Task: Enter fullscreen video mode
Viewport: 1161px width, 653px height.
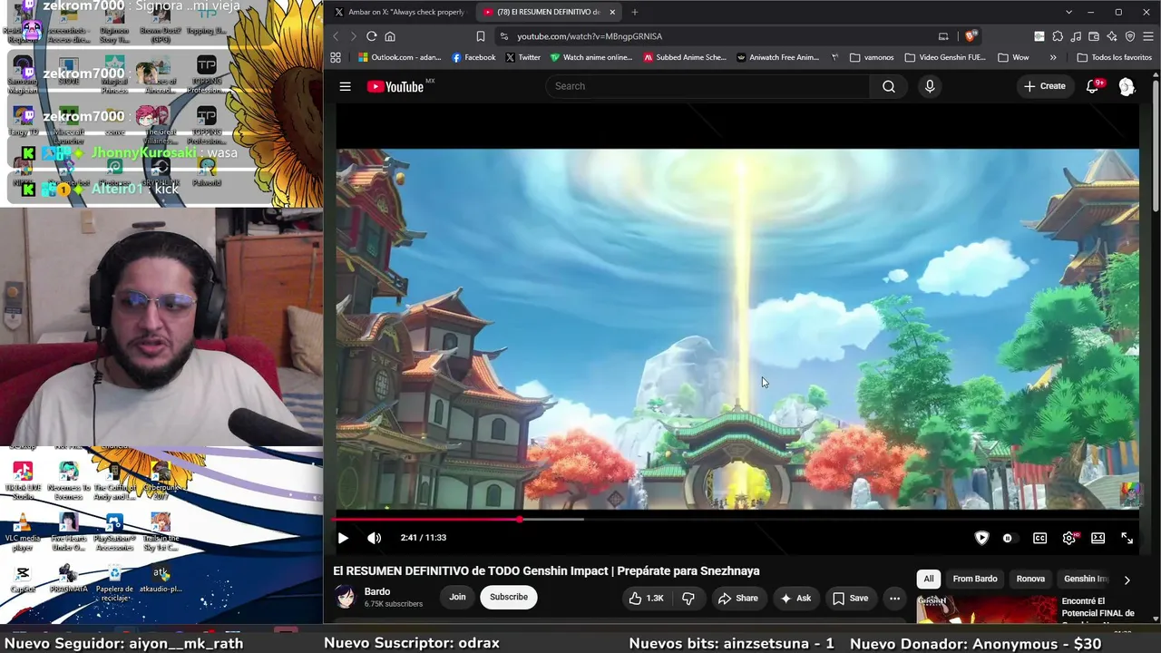Action: point(1127,538)
